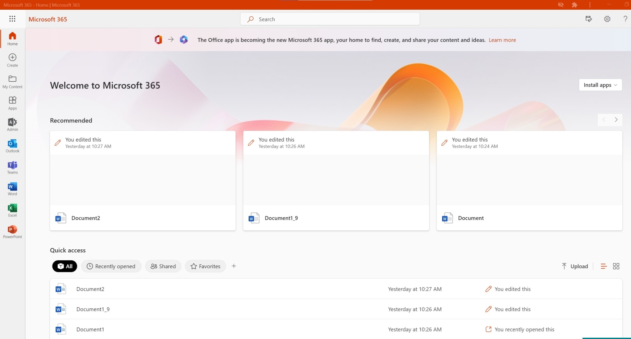This screenshot has height=339, width=631.
Task: Open the Document recommended card
Action: pos(529,181)
